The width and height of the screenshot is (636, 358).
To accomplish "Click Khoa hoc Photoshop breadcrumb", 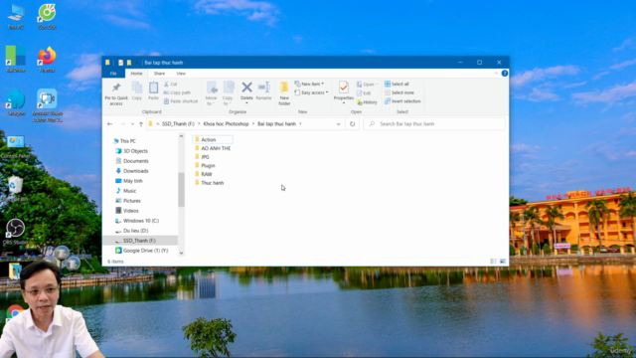I will click(x=226, y=123).
